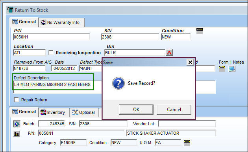Click the note icon beside the top Condition field
This screenshot has width=248, height=152.
coord(200,31)
